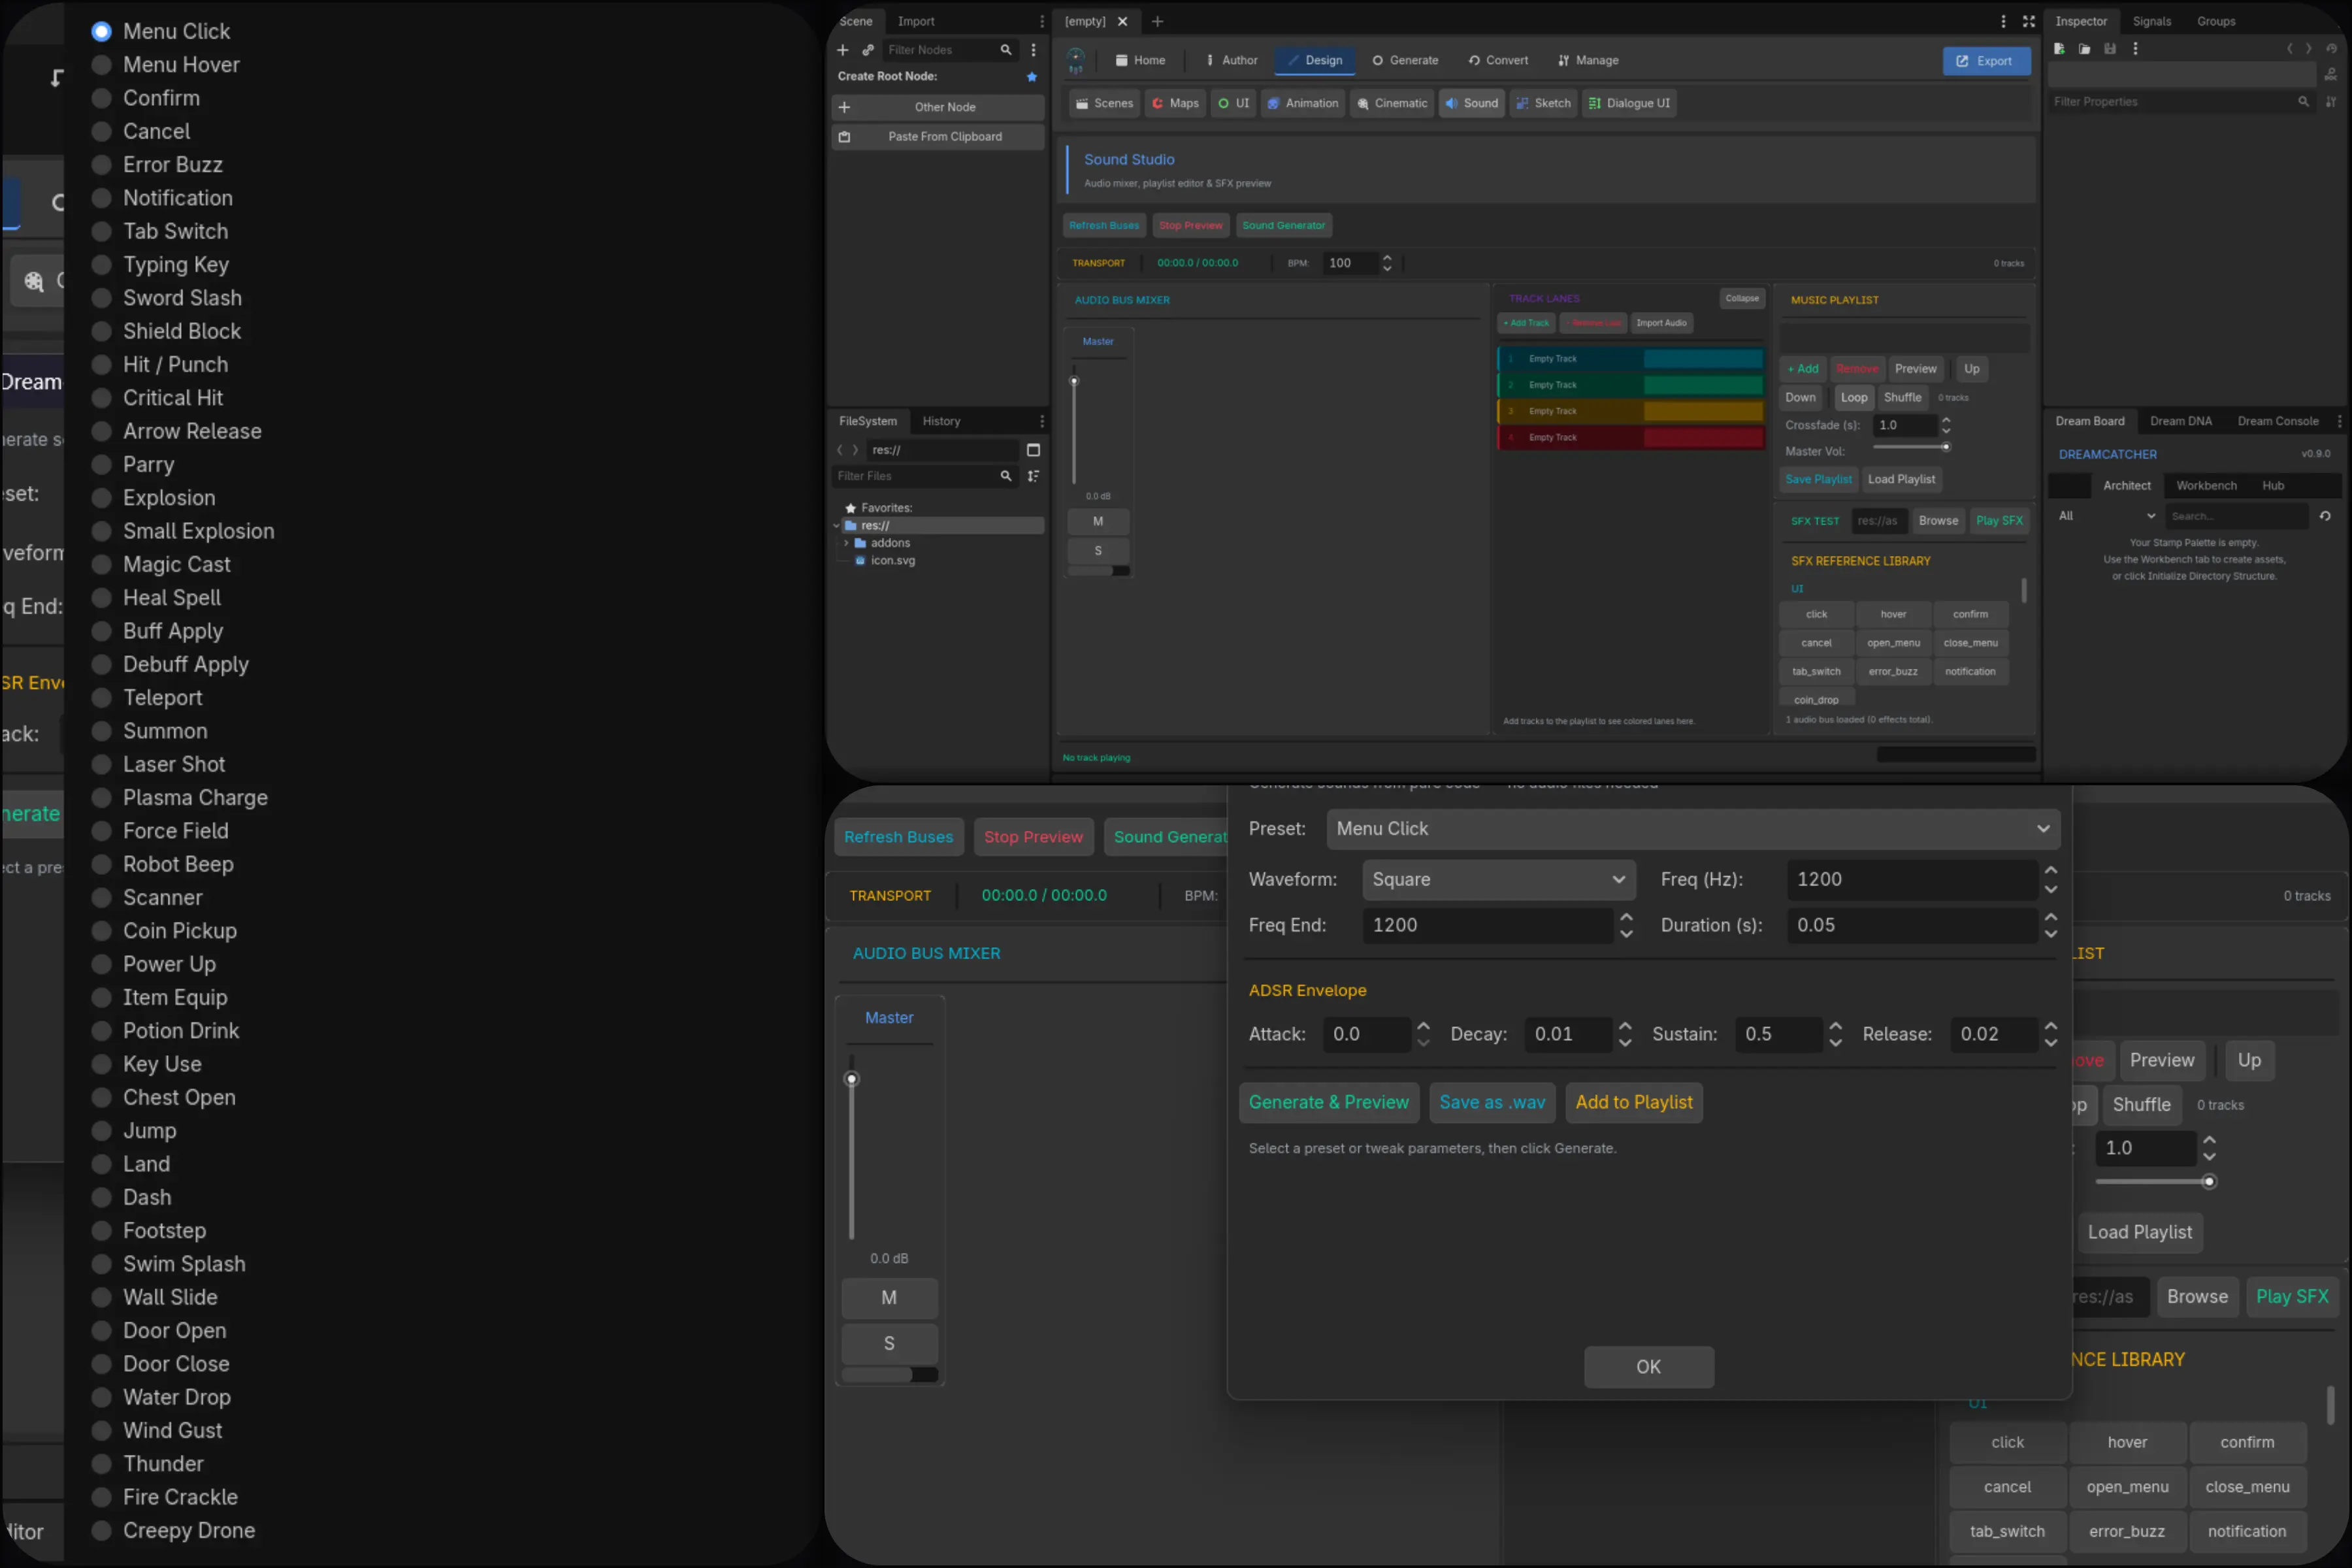
Task: Open the Inspector object history icon
Action: [2331, 49]
